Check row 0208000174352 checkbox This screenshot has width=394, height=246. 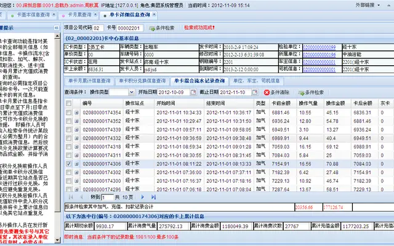click(68, 121)
